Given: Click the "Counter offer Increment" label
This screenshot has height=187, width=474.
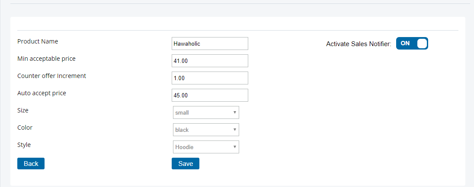Looking at the screenshot, I should (52, 76).
